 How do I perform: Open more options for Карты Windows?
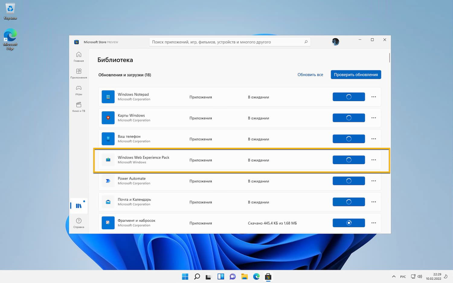click(374, 118)
